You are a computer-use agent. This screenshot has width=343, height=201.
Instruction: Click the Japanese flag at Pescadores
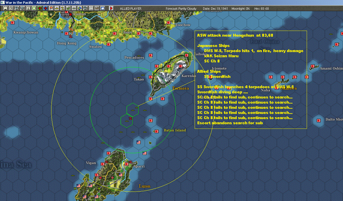pos(151,55)
